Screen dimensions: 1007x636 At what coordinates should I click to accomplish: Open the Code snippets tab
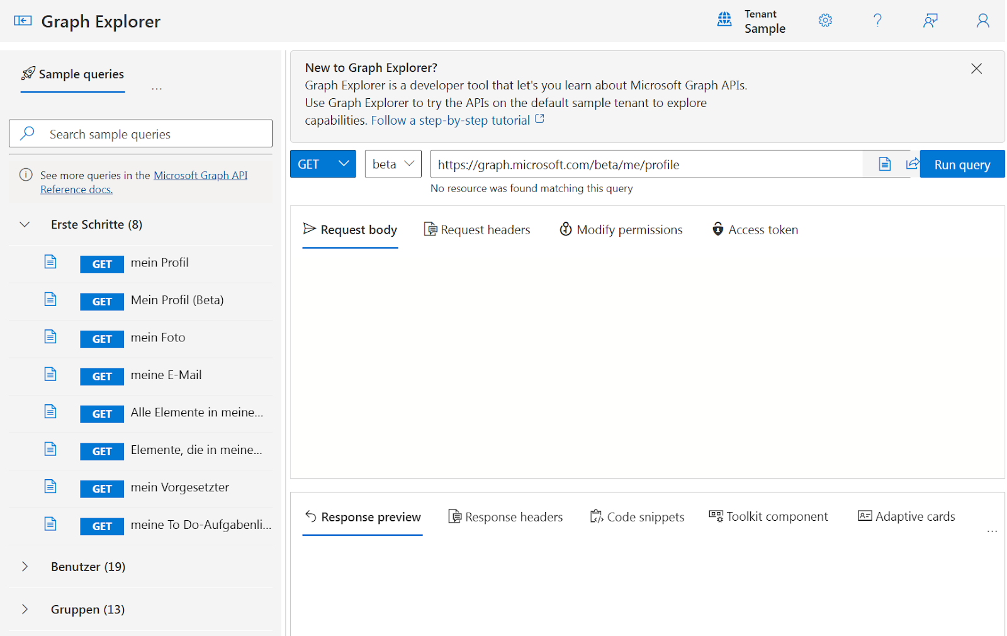point(637,517)
